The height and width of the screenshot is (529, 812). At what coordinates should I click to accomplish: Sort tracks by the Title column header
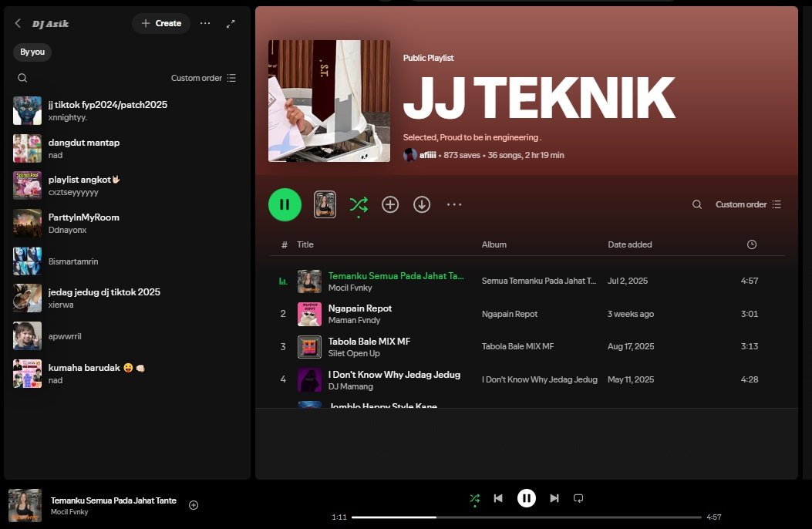305,244
